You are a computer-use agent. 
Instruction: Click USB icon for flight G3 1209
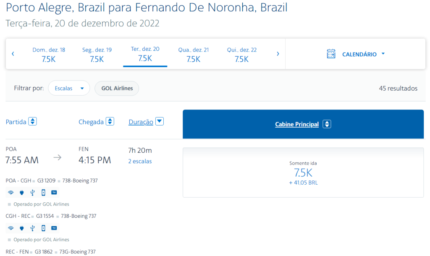(x=32, y=192)
